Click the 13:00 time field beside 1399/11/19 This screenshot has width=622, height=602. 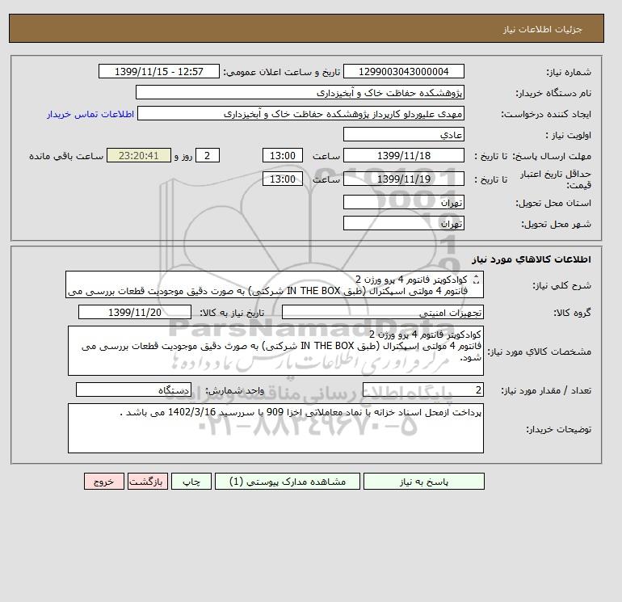(x=283, y=179)
